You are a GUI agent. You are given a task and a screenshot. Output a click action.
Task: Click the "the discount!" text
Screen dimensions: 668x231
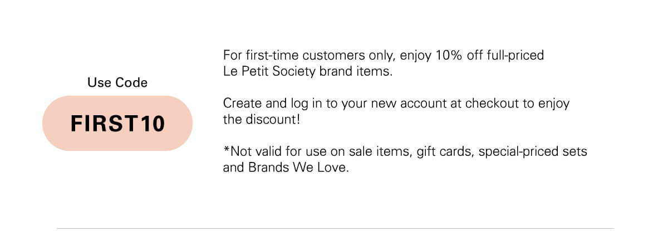coord(262,120)
